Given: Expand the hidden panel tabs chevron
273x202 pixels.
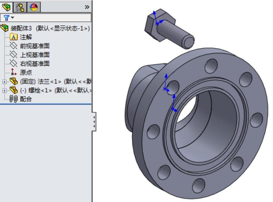Looking at the screenshot, I should point(87,7).
